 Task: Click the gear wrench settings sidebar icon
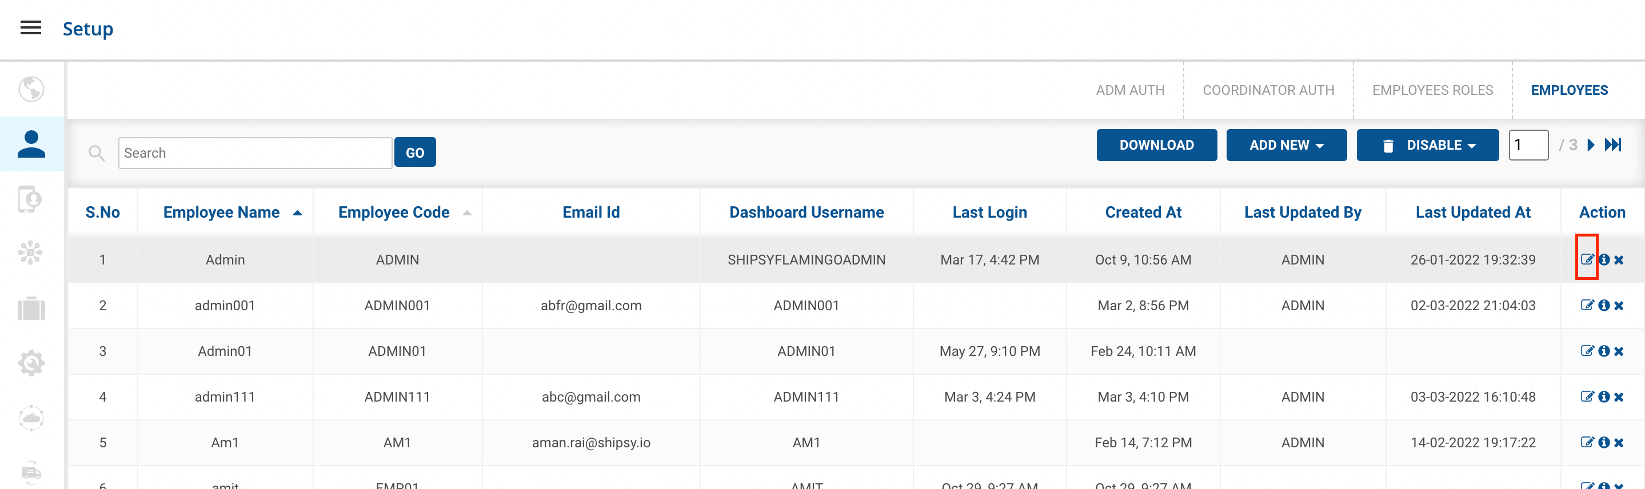pyautogui.click(x=31, y=363)
